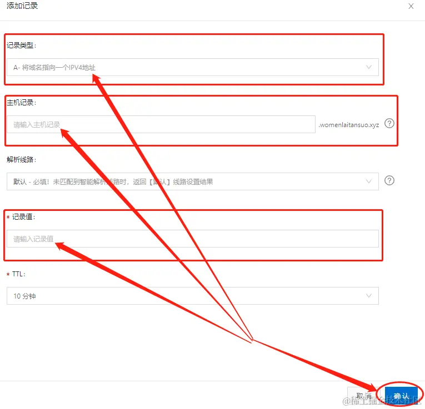Click the help icon beside 解析线路 dropdown

pos(389,180)
